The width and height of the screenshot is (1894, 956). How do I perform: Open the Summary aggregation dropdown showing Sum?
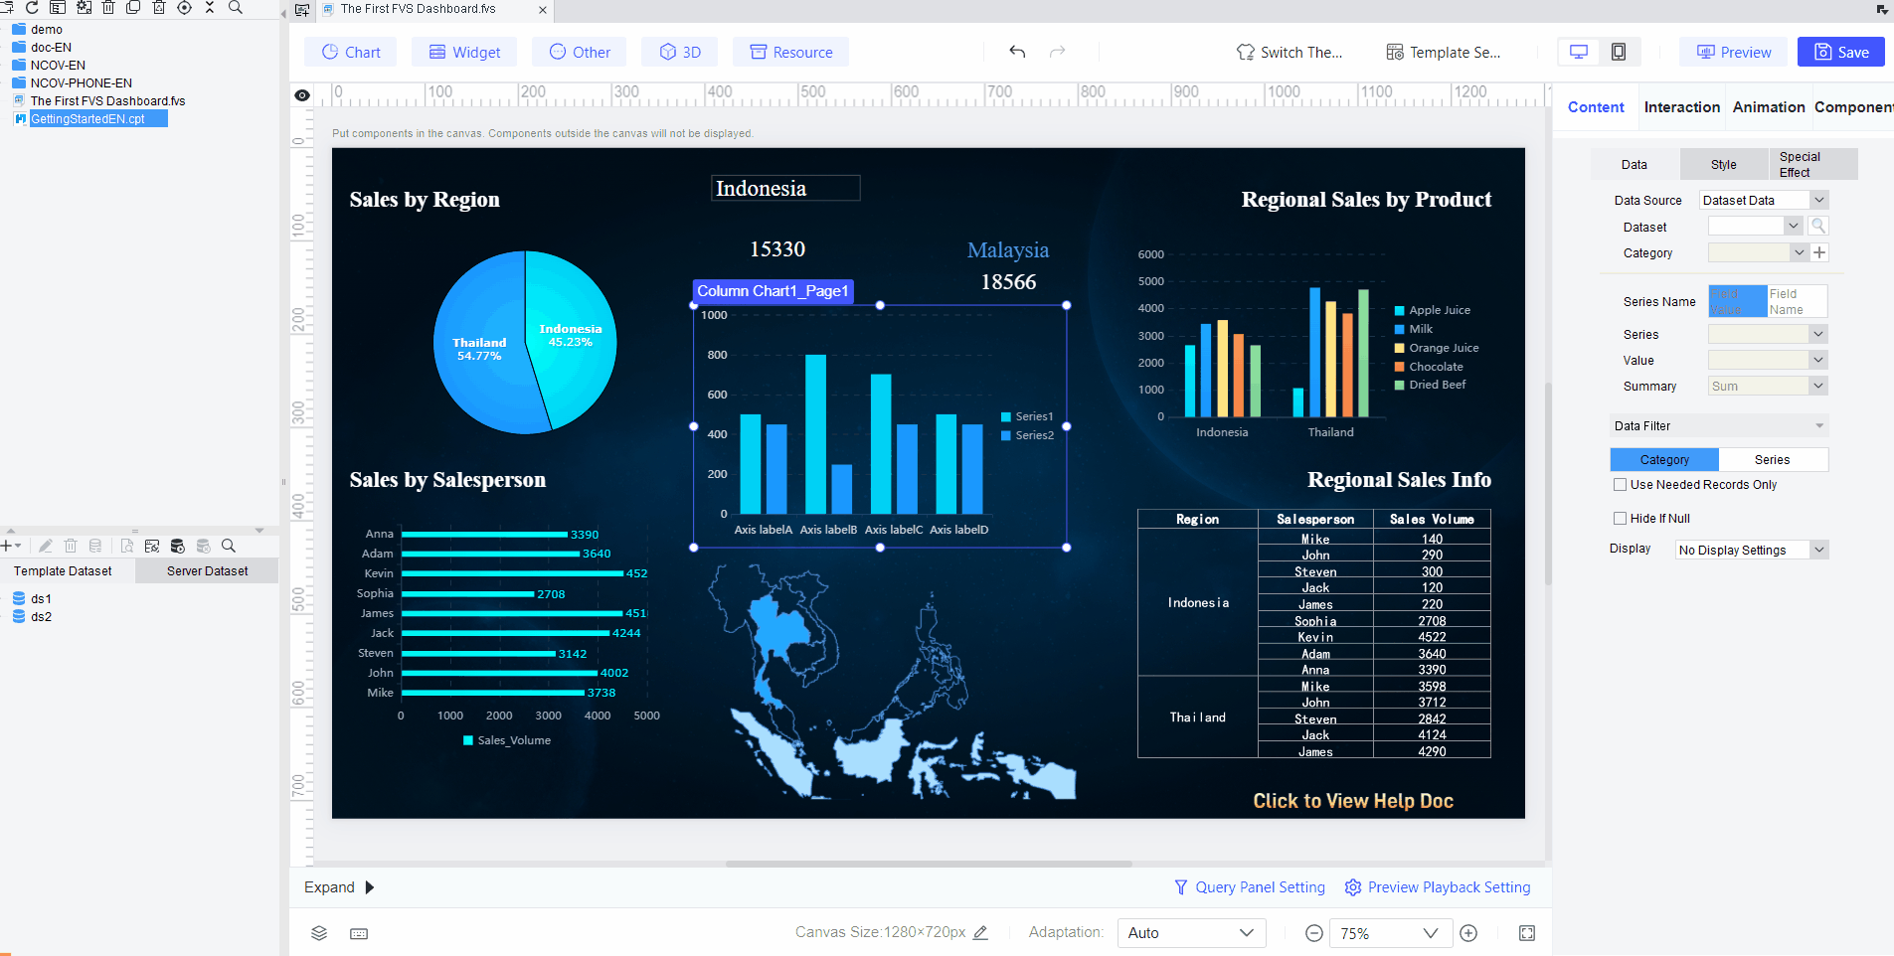point(1767,386)
